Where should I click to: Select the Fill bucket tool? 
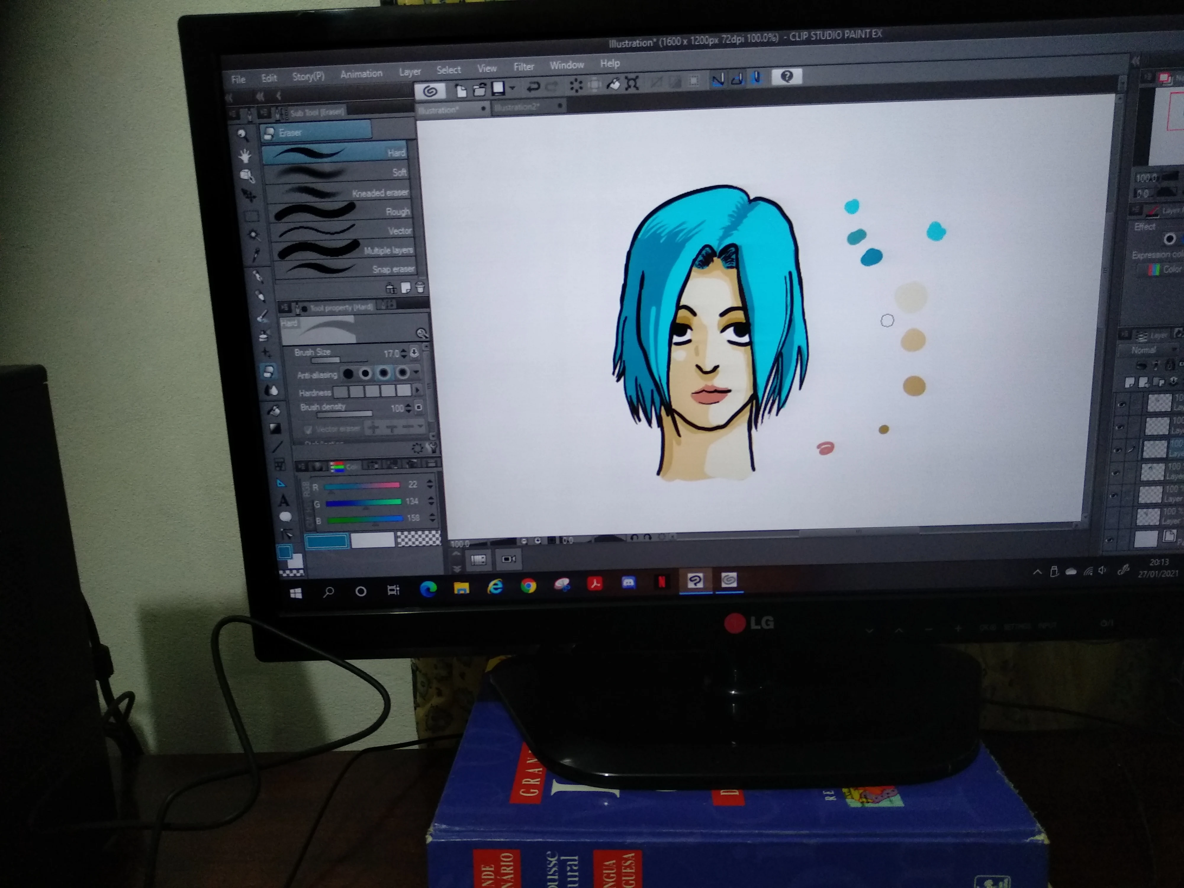click(274, 410)
